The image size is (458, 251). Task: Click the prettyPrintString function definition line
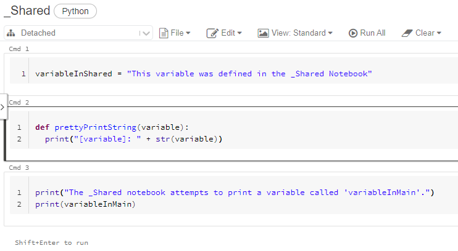point(112,127)
